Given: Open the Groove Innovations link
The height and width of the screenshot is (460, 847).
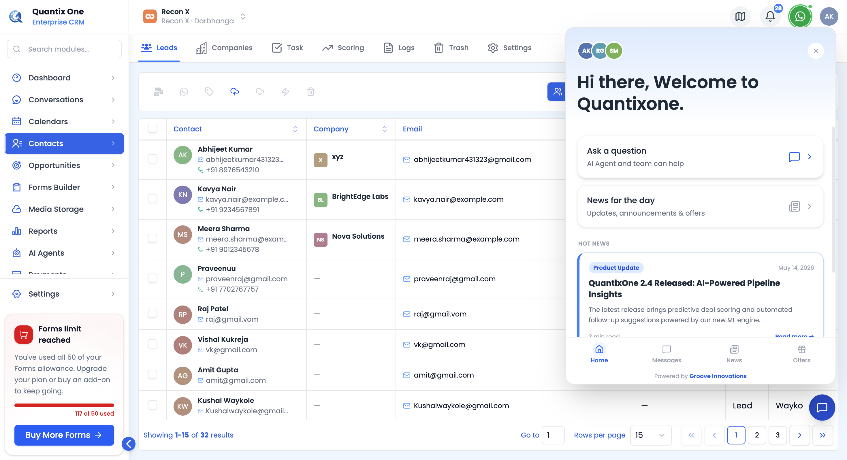Looking at the screenshot, I should click(718, 376).
